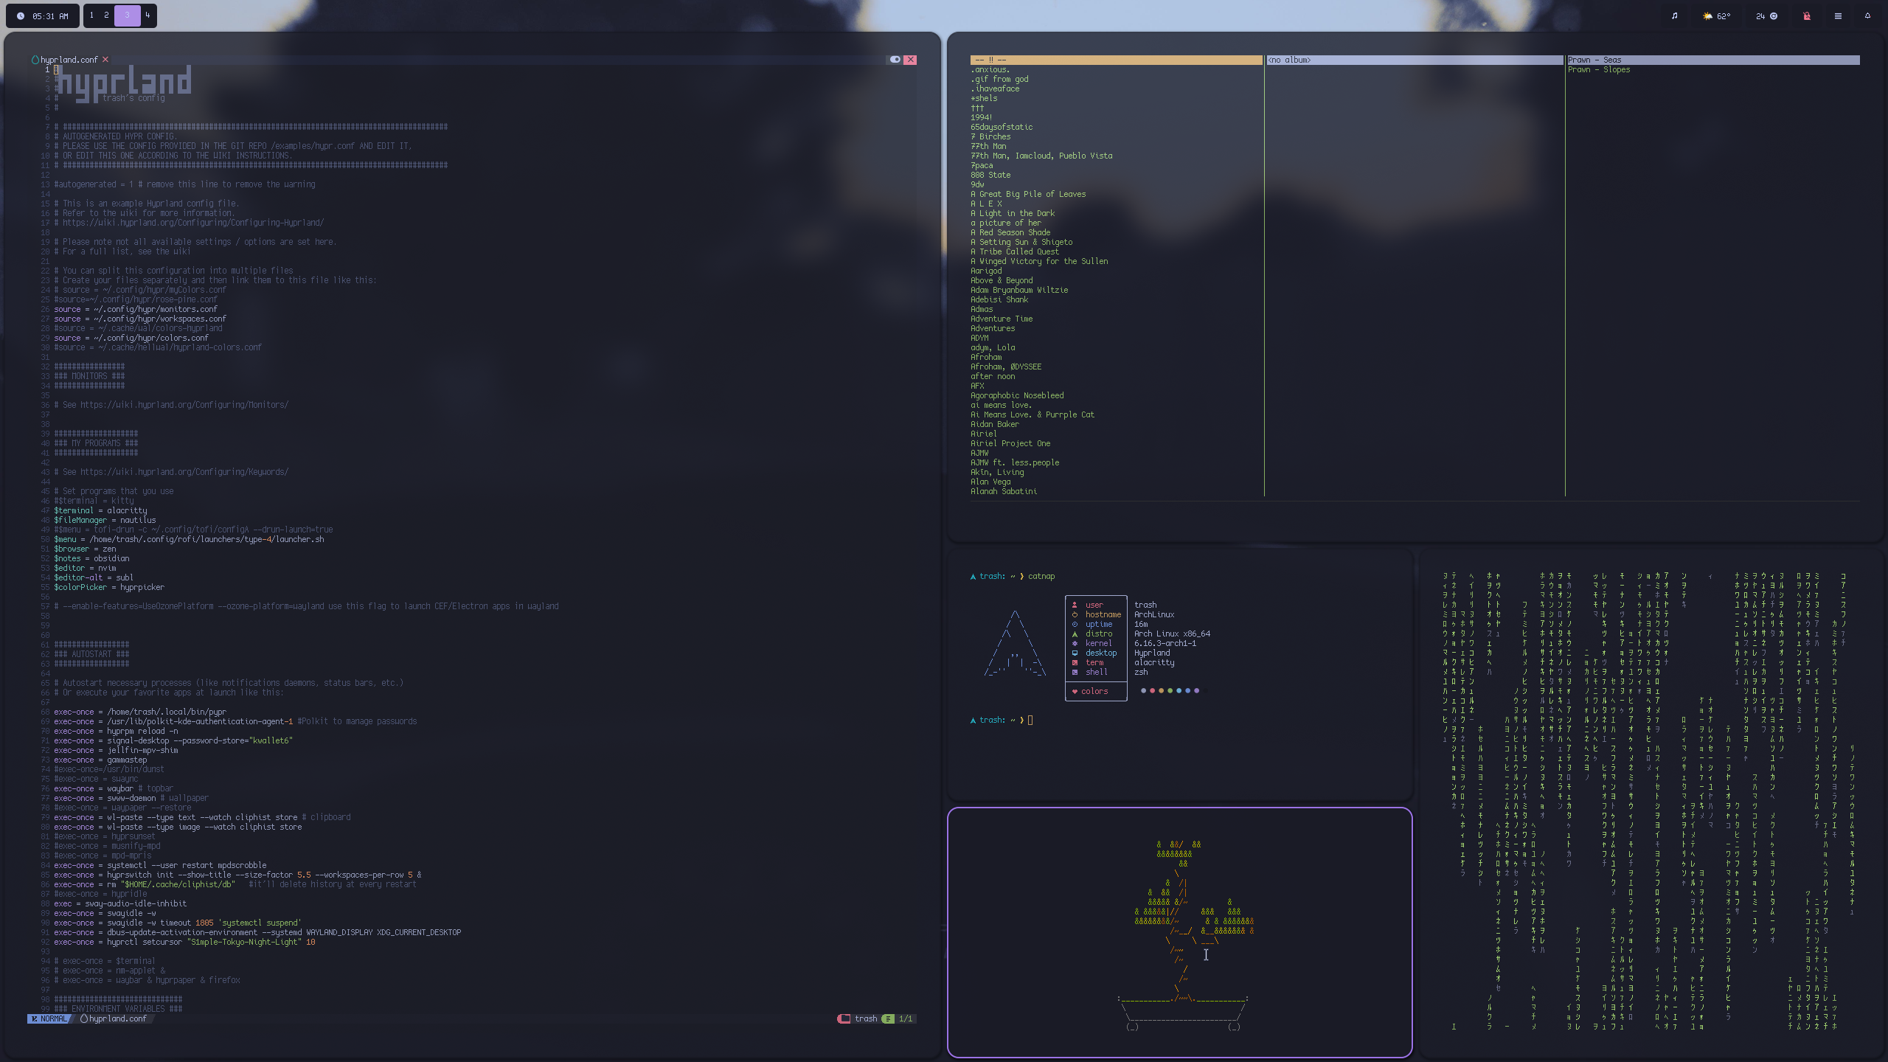This screenshot has height=1062, width=1888.
Task: Toggle the theme switch in Neovim tabline
Action: click(895, 60)
